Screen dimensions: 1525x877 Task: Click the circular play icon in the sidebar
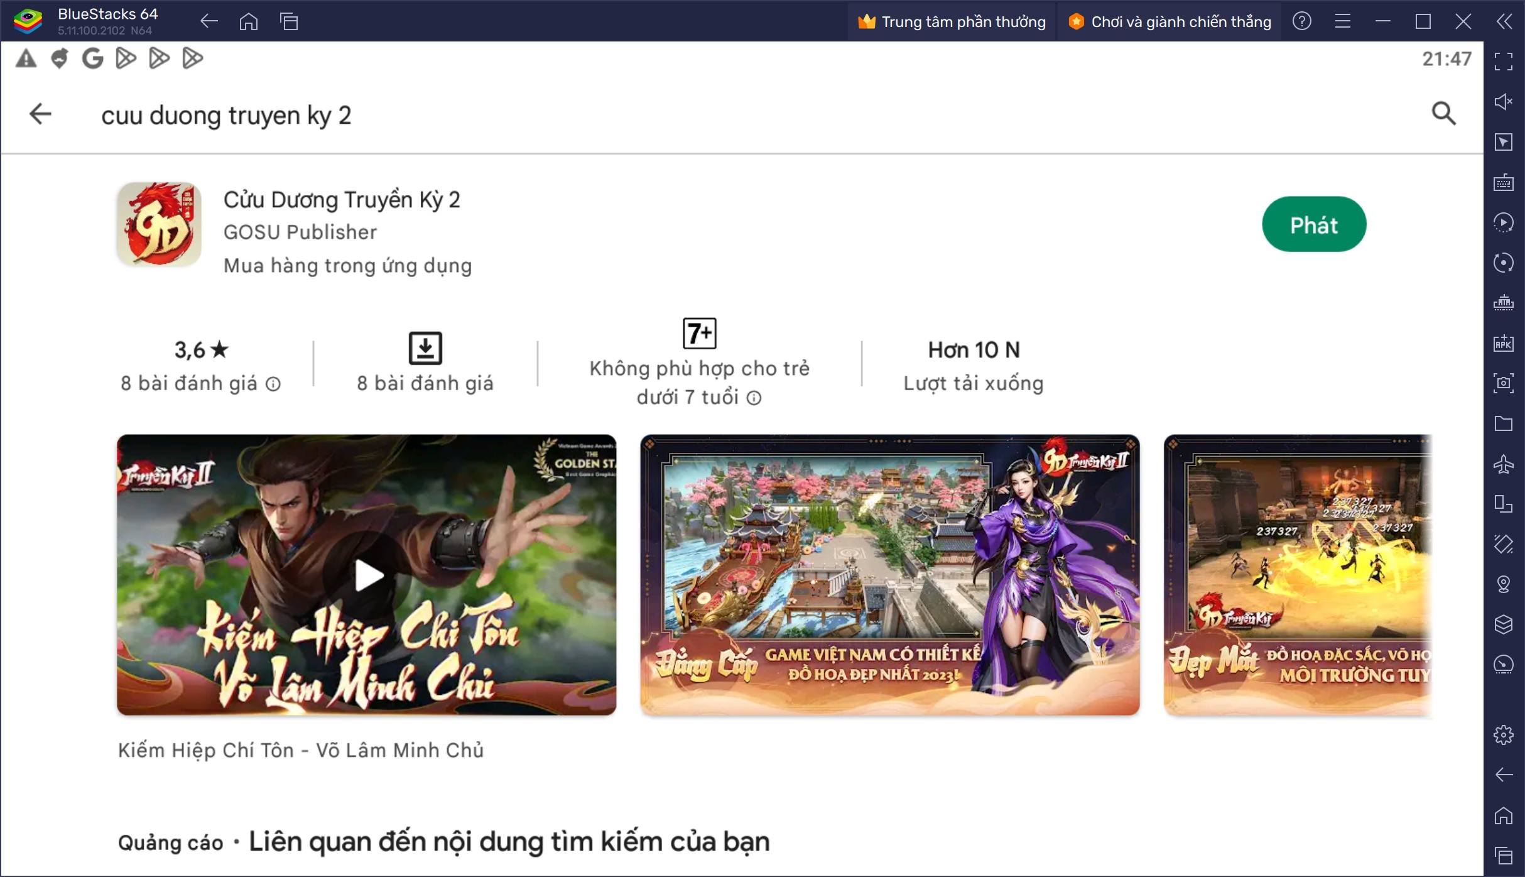click(1504, 222)
